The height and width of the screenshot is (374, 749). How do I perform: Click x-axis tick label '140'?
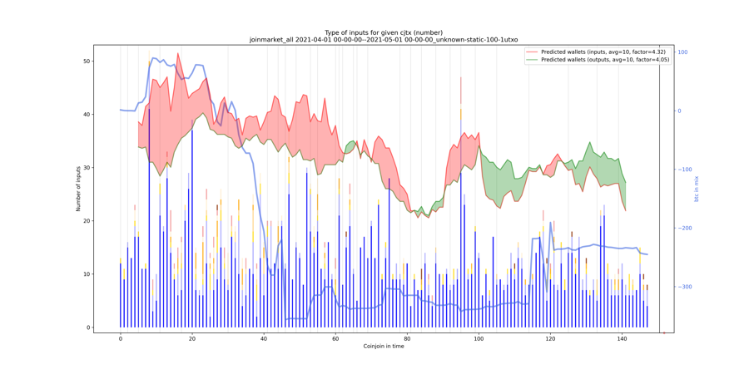point(622,339)
